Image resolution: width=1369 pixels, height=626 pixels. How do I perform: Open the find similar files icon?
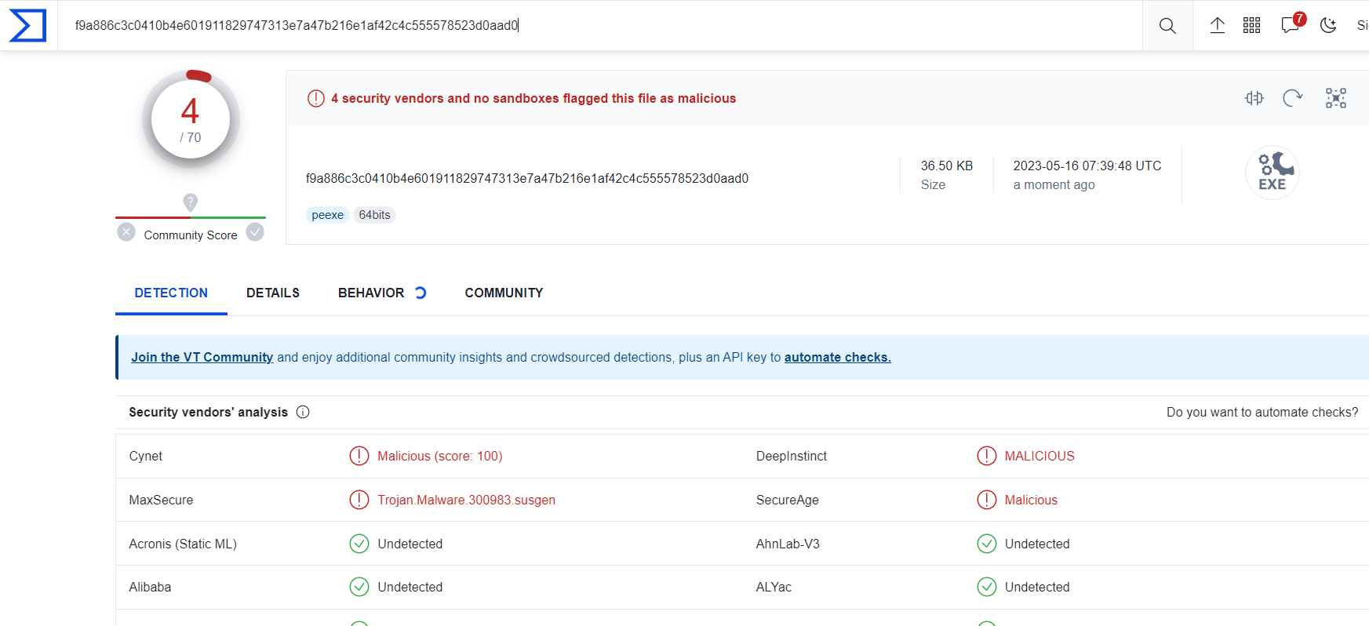click(1254, 98)
